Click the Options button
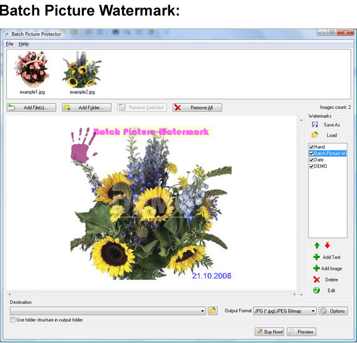 [333, 311]
